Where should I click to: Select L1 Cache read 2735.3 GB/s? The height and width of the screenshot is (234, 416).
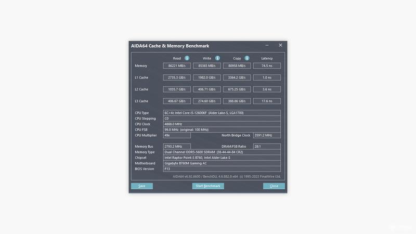[177, 77]
